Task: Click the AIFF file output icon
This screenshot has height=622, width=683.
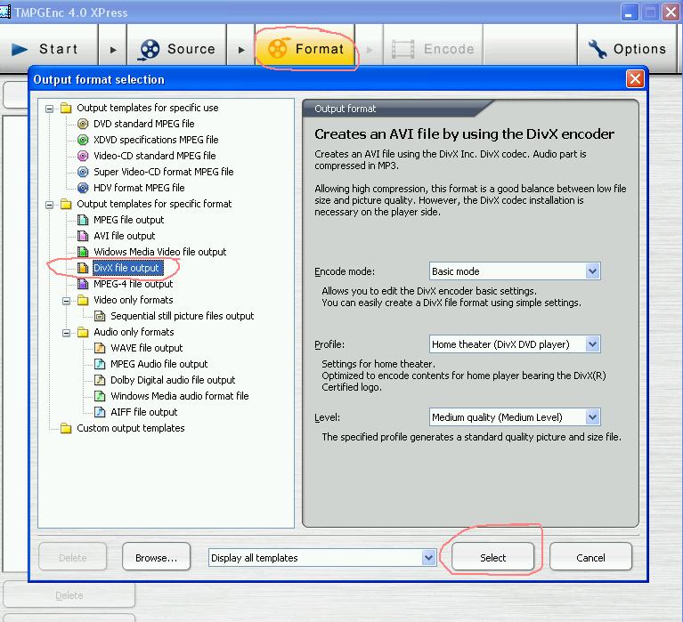Action: point(100,412)
